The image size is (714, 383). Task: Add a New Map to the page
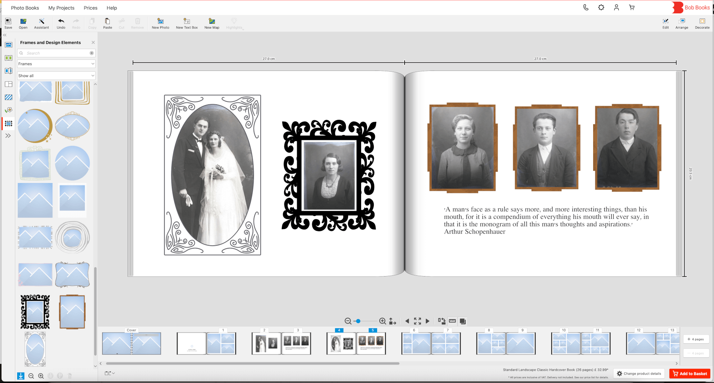click(x=212, y=23)
